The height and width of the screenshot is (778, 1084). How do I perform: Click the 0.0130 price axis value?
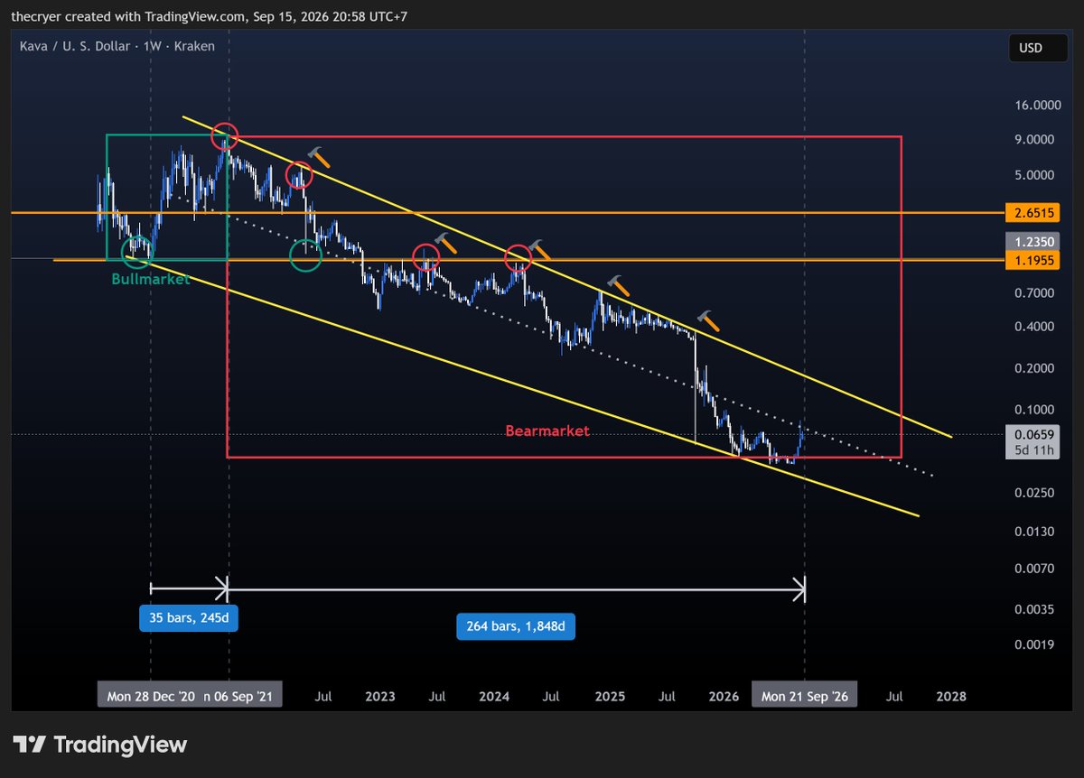(1035, 531)
